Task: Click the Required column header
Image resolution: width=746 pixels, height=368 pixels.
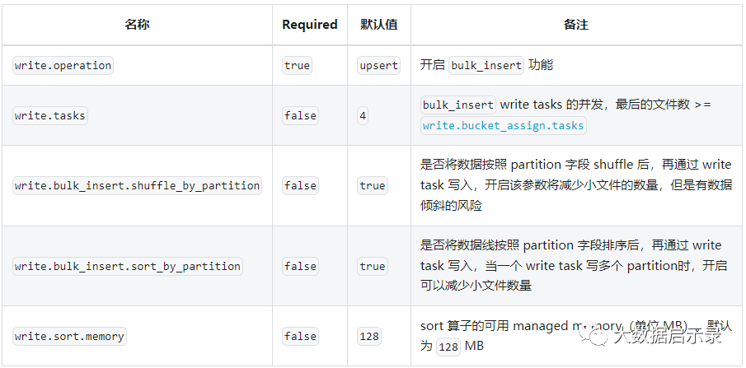Action: [309, 25]
